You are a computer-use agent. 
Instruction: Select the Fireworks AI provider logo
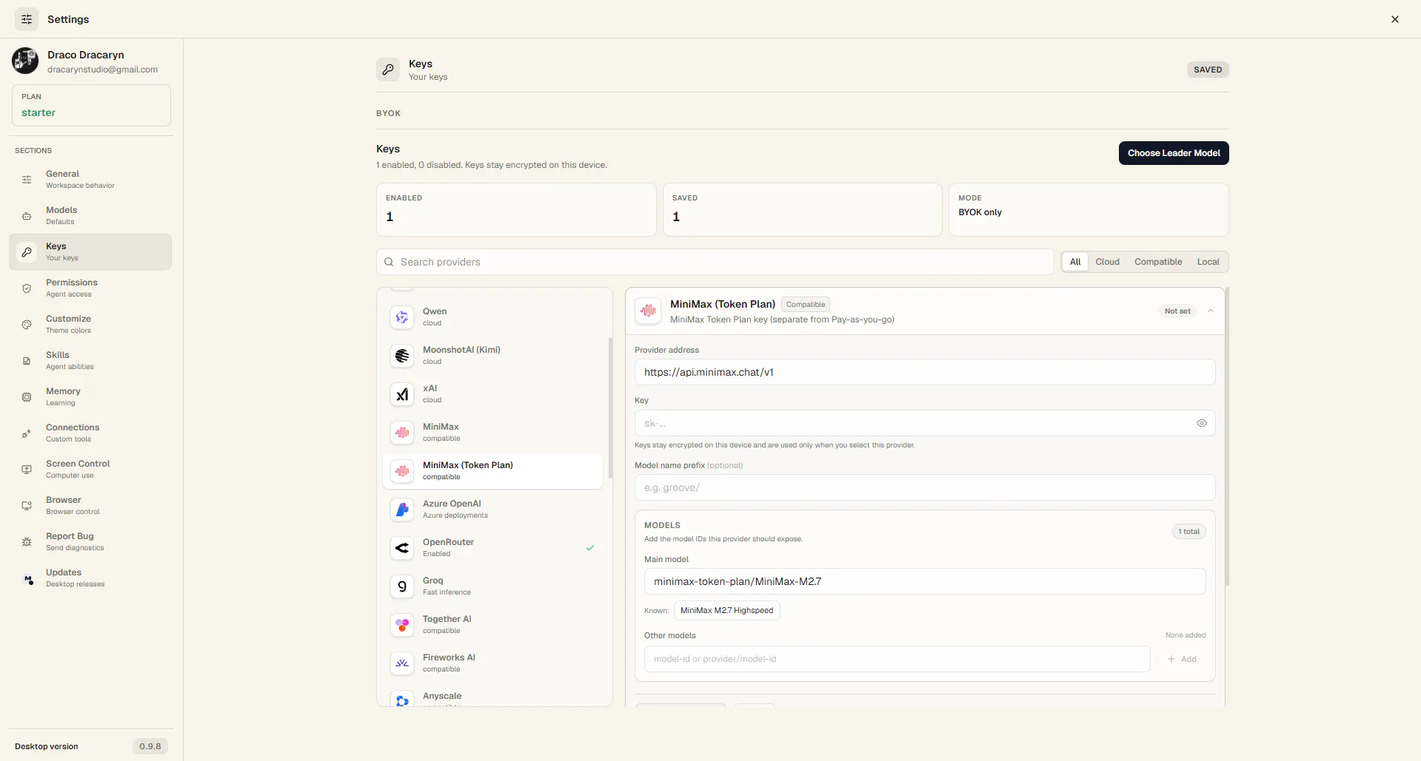tap(402, 663)
